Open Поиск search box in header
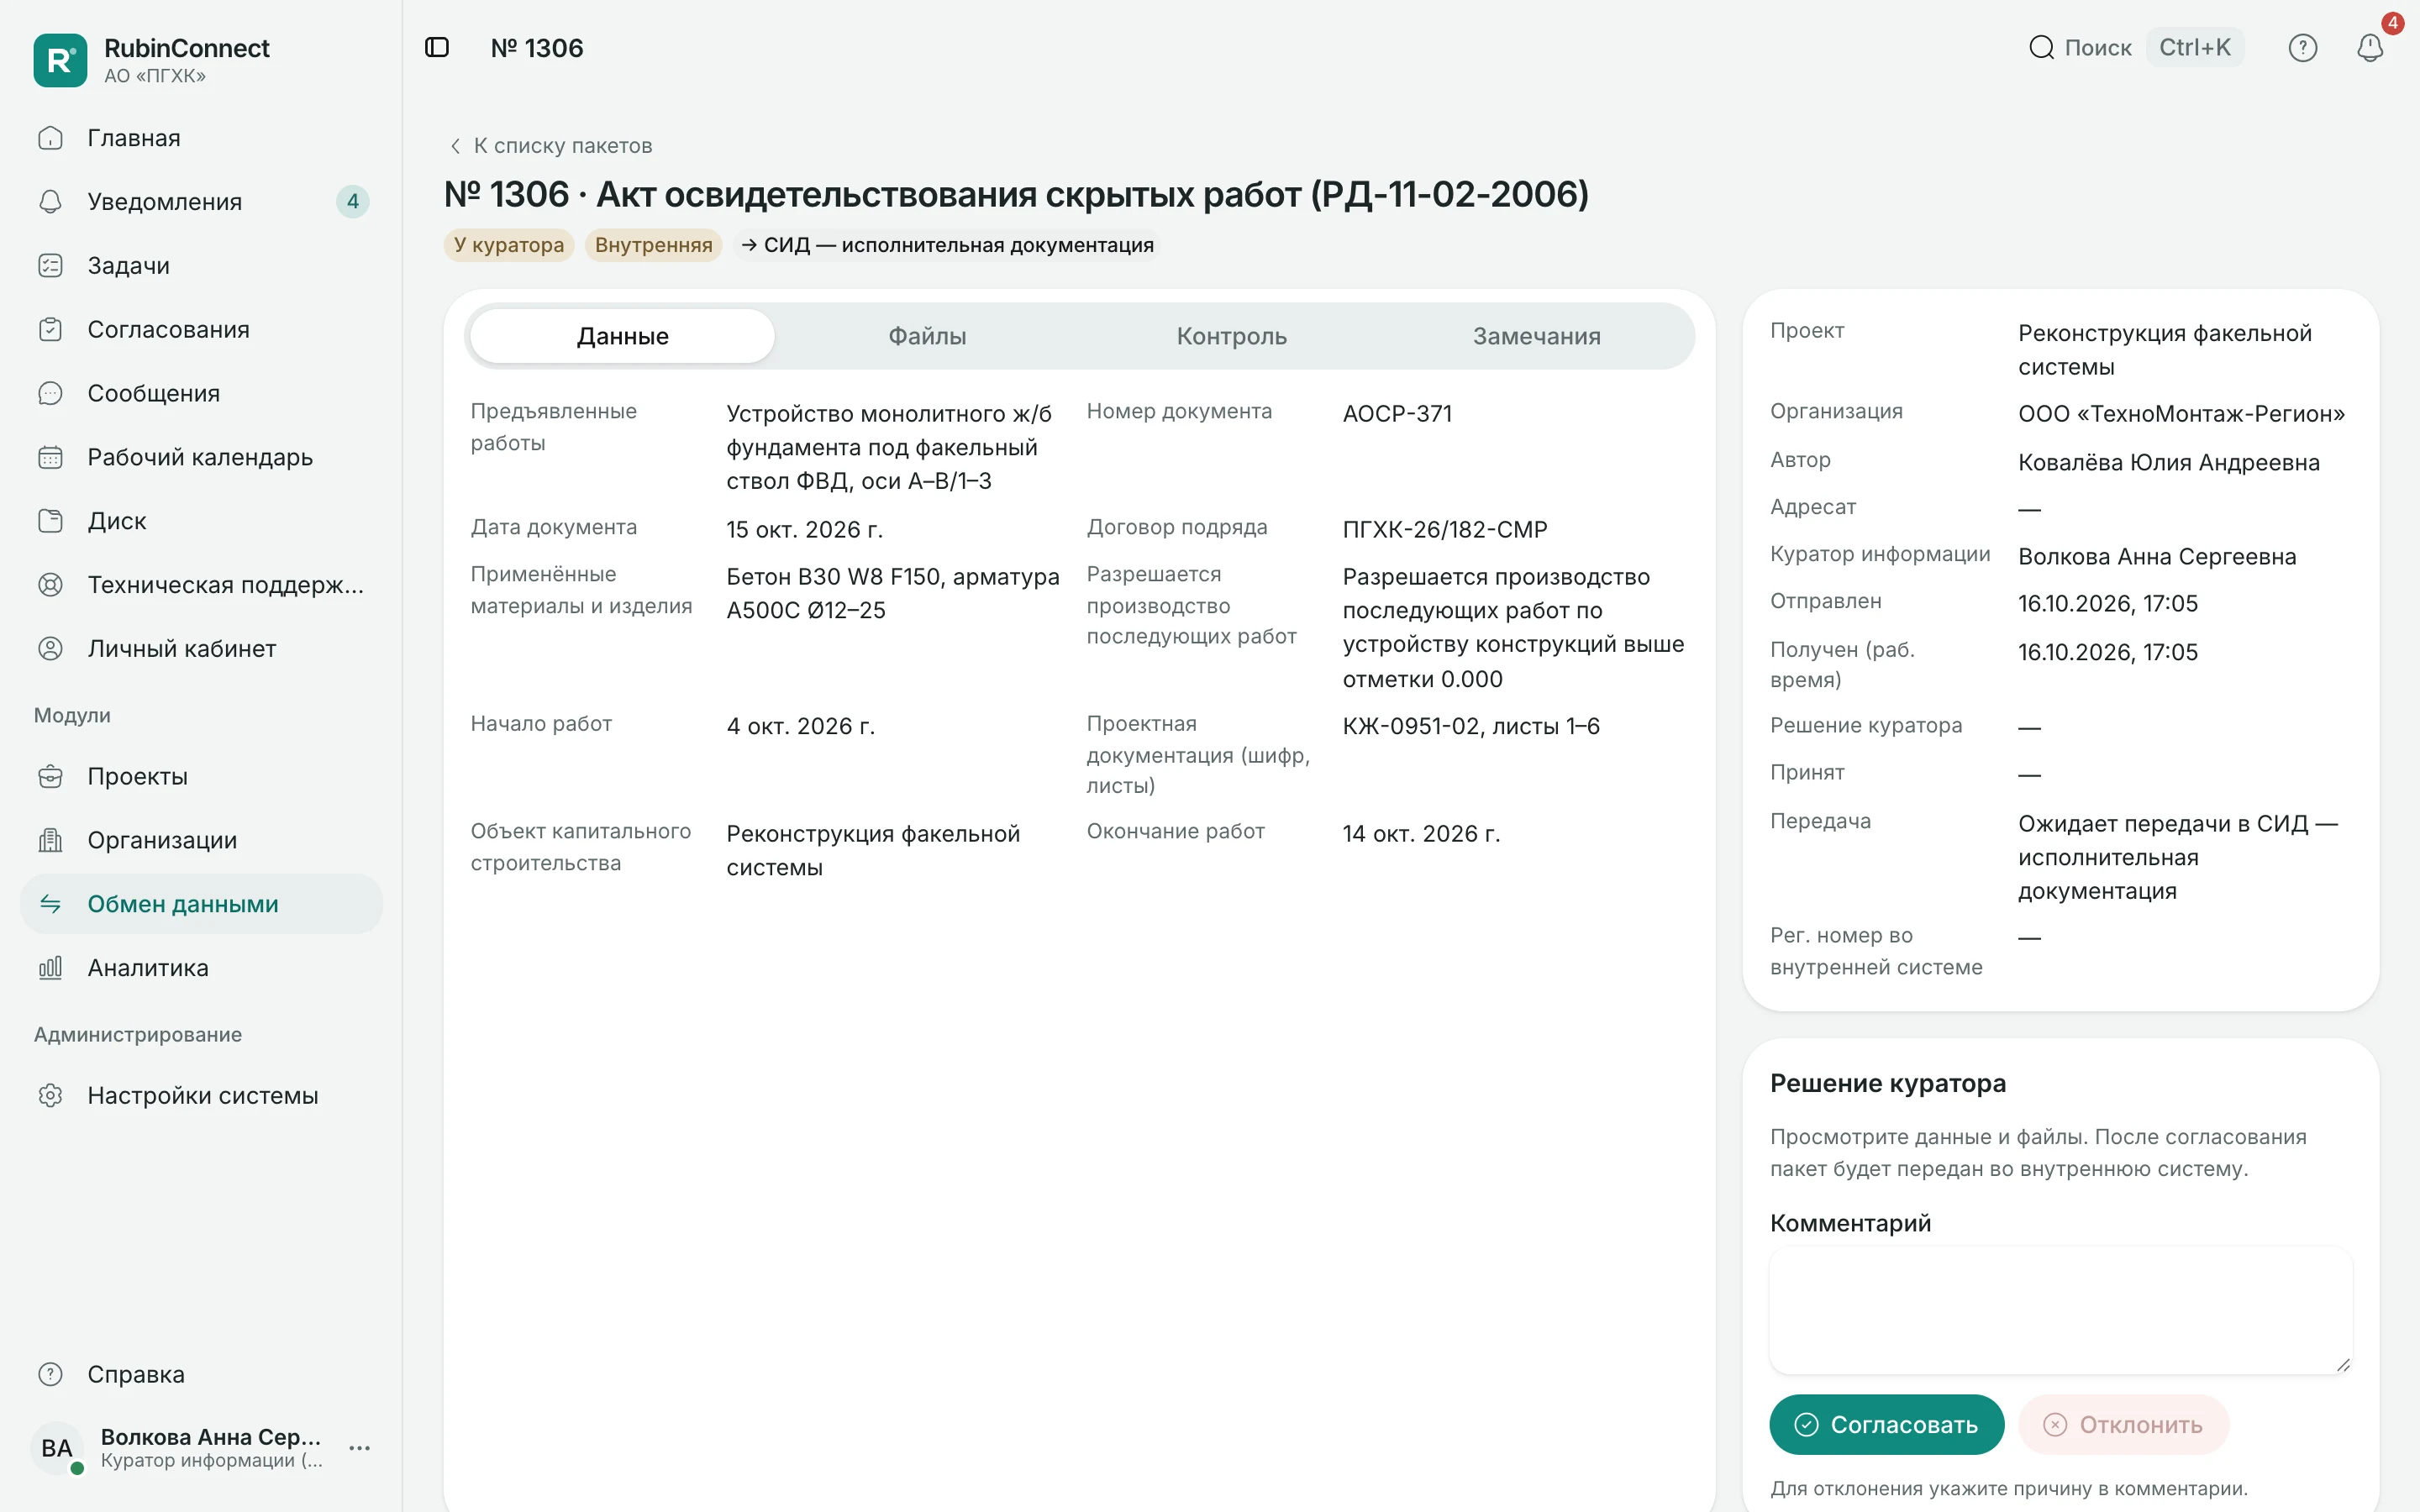The height and width of the screenshot is (1512, 2420). [2134, 47]
